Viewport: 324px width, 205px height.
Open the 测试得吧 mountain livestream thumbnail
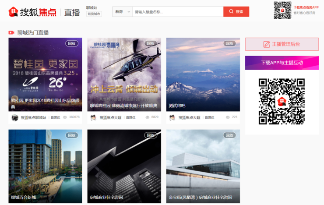point(203,74)
